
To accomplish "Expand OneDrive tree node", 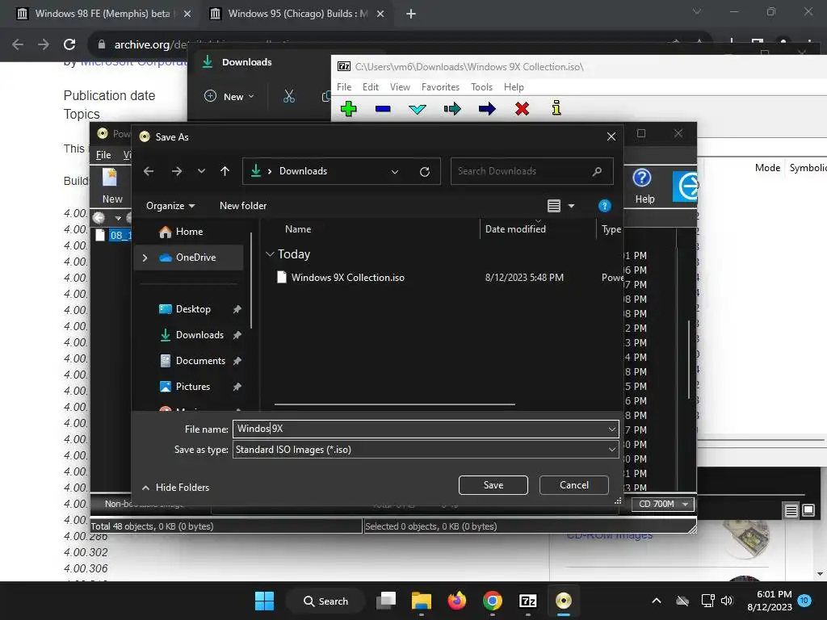I will 145,258.
